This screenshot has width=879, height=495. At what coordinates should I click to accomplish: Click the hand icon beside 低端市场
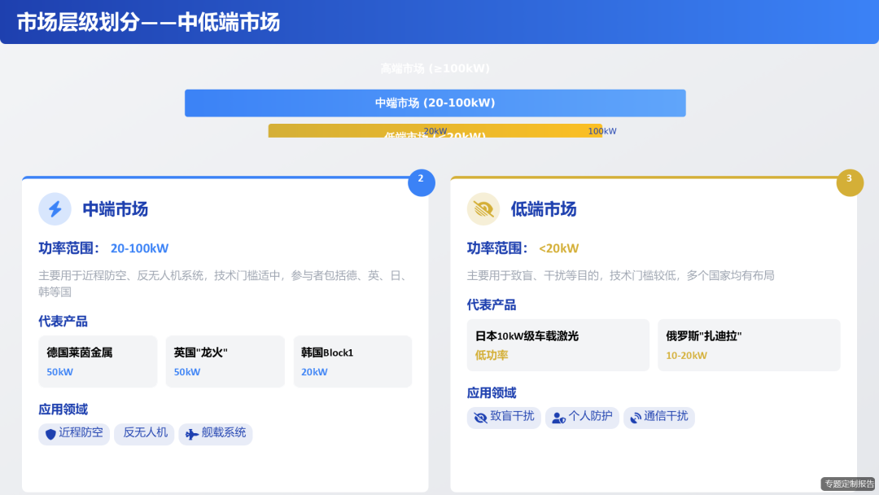[x=483, y=208]
